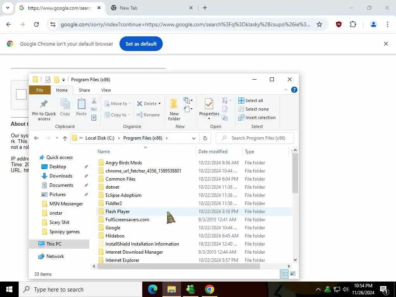Screen dimensions: 396x297
Task: Click the uBlock Origin extension icon
Action: tap(339, 24)
